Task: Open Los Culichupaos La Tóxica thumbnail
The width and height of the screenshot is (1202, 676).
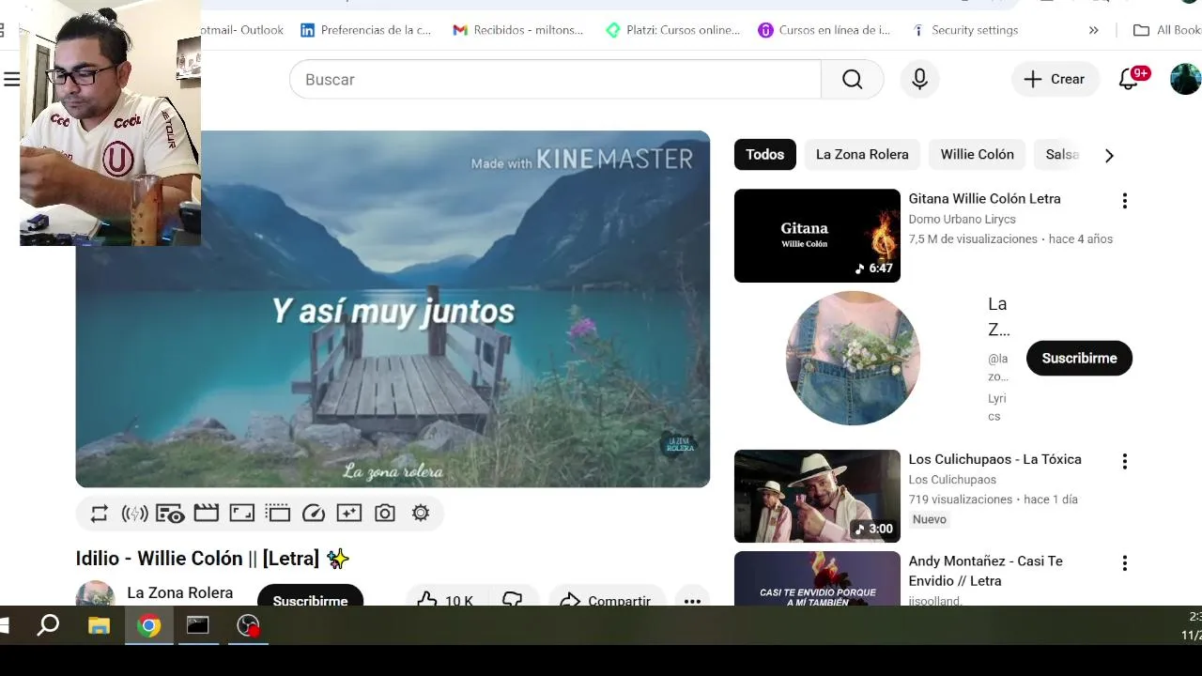Action: 817,497
